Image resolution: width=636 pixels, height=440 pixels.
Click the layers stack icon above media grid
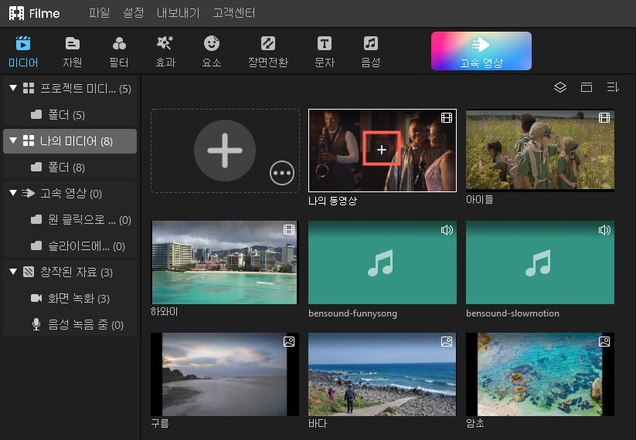click(559, 87)
